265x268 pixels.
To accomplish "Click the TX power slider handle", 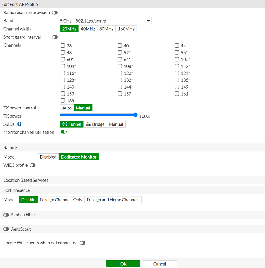I will pyautogui.click(x=135, y=115).
